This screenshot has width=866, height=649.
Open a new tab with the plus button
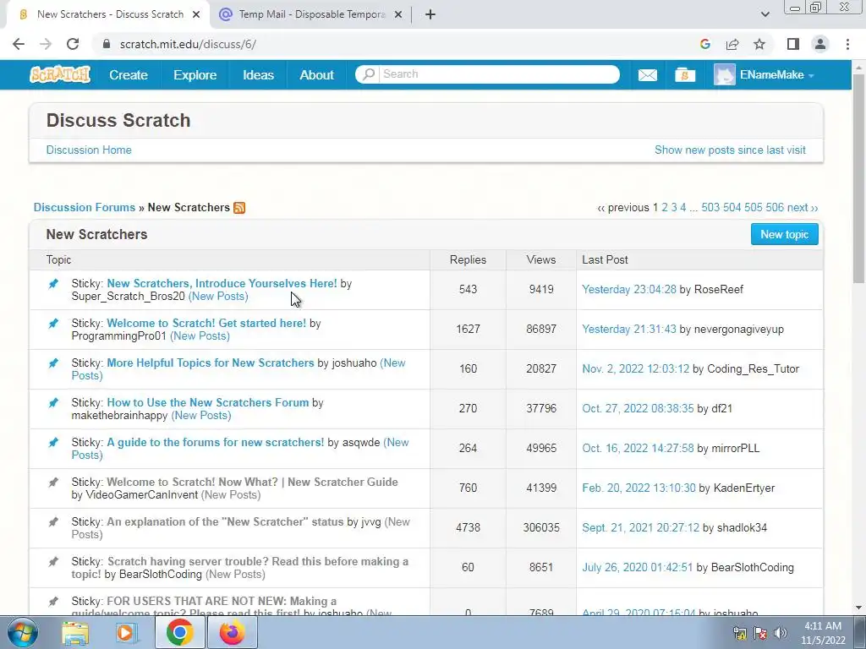pos(430,14)
